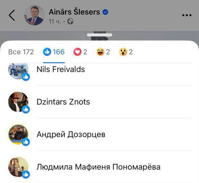Open Людмила Мафиеня Пономарёва profile name
199x183 pixels.
tap(98, 167)
